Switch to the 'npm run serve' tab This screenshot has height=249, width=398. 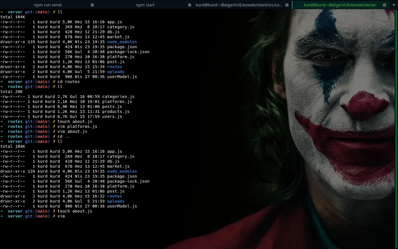click(x=48, y=5)
